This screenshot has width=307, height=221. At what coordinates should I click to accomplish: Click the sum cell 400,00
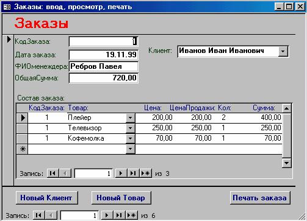click(271, 118)
